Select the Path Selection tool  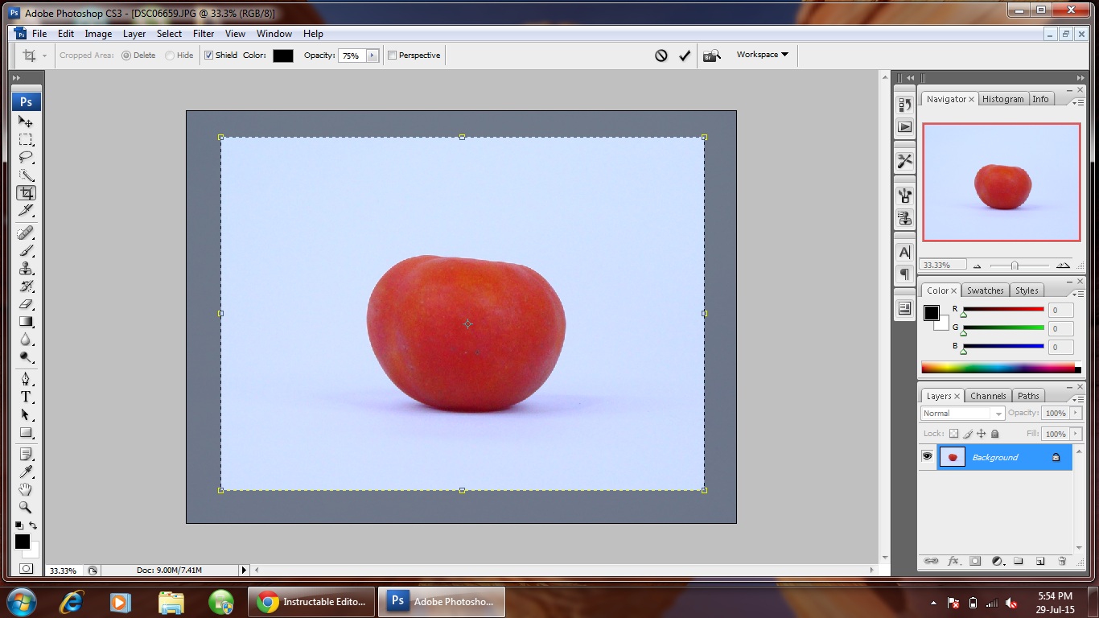pos(26,414)
